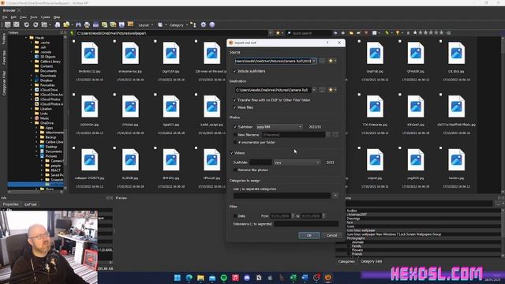Adjust the To date stepper
The image size is (505, 284).
click(324, 216)
